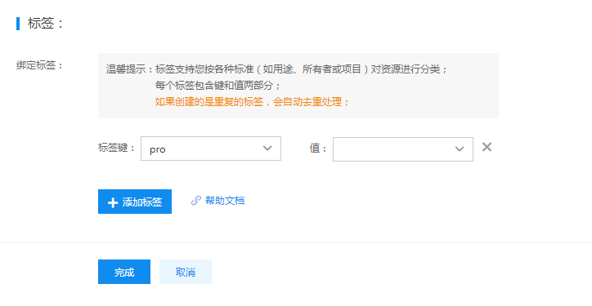The height and width of the screenshot is (306, 592).
Task: Click the 绑定标签 label
Action: pyautogui.click(x=39, y=65)
